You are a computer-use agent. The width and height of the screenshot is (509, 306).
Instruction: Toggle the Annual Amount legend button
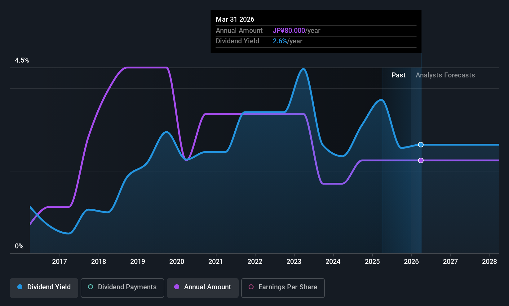pyautogui.click(x=203, y=288)
